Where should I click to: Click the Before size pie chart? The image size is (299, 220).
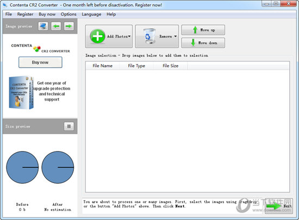click(22, 167)
